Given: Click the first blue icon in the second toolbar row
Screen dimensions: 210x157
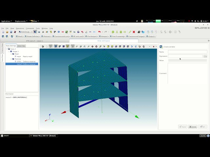Looking at the screenshot, I should 3,36.
